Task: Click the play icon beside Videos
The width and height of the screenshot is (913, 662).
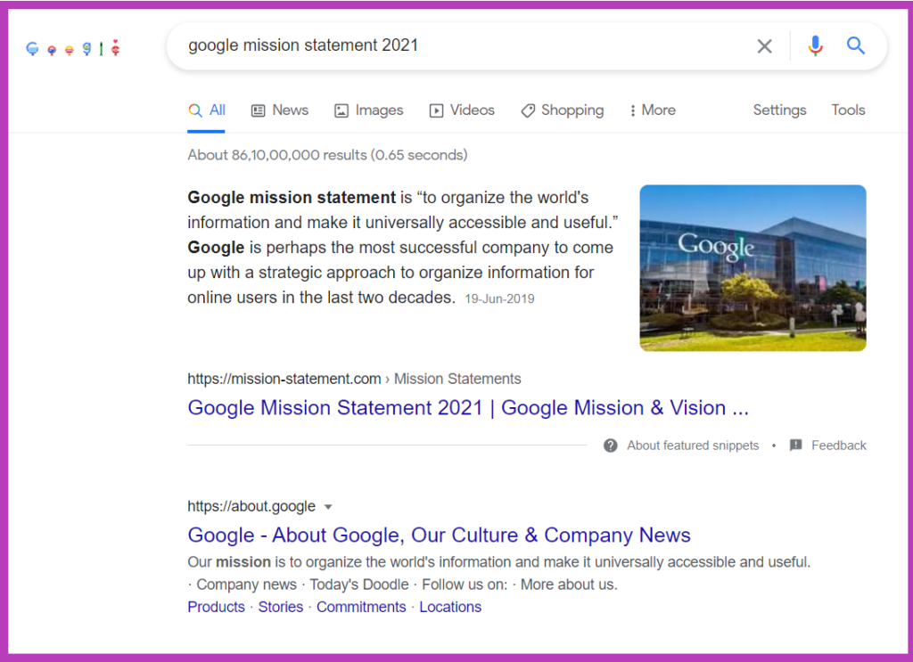Action: (x=436, y=110)
